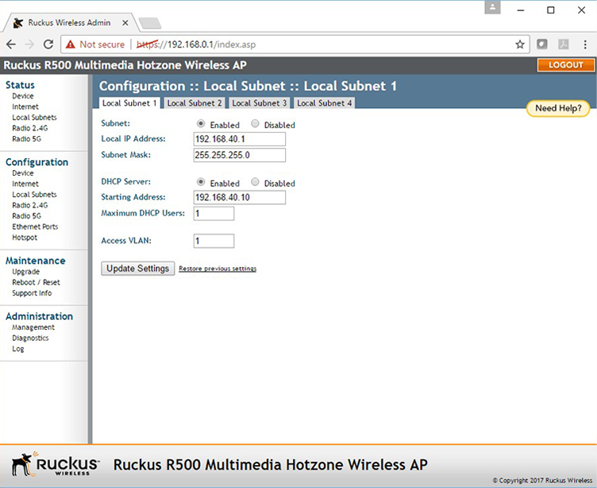The width and height of the screenshot is (597, 488).
Task: Set Subnet to Disabled
Action: pyautogui.click(x=255, y=124)
